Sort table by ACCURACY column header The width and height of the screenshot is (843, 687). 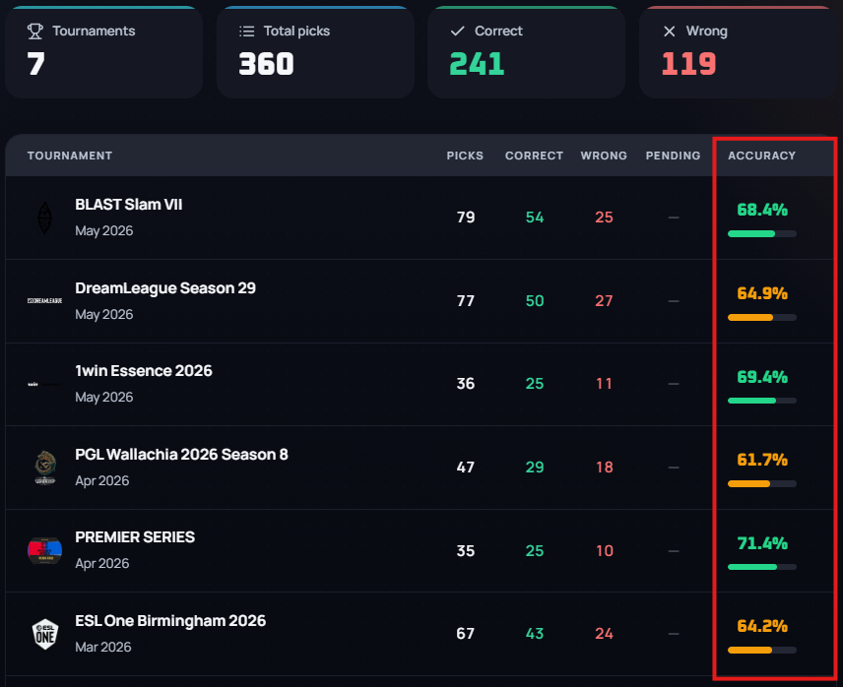761,156
